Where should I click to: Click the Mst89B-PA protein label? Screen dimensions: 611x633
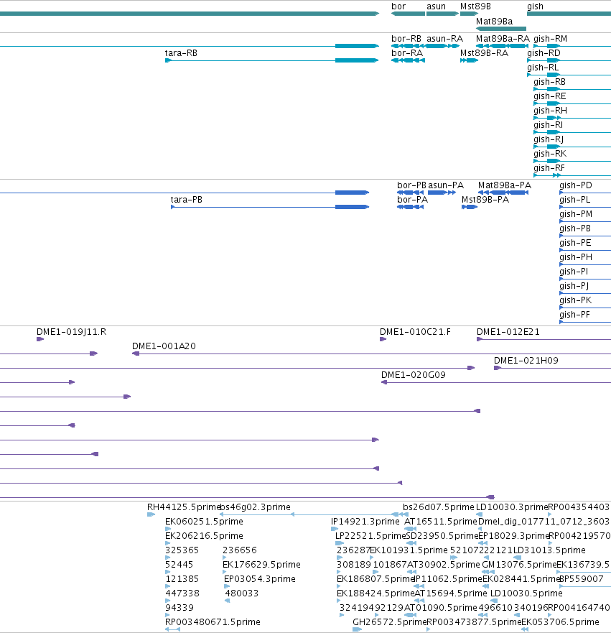(x=485, y=200)
